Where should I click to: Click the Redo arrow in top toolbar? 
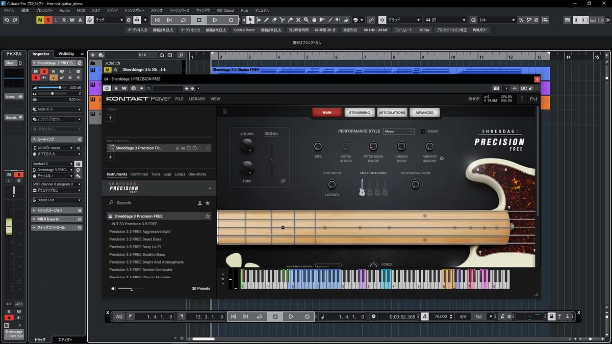coord(15,20)
